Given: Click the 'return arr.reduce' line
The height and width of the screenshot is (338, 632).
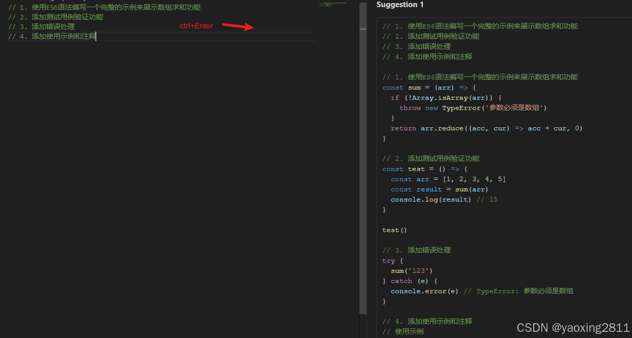Looking at the screenshot, I should click(487, 128).
